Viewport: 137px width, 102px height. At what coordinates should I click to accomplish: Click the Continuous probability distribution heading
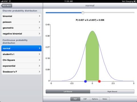coord(15,41)
